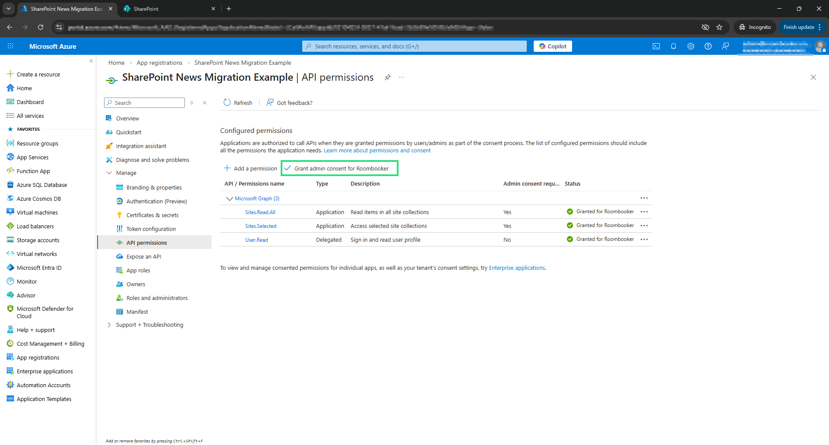Open the notifications bell
The height and width of the screenshot is (445, 829).
(x=673, y=46)
